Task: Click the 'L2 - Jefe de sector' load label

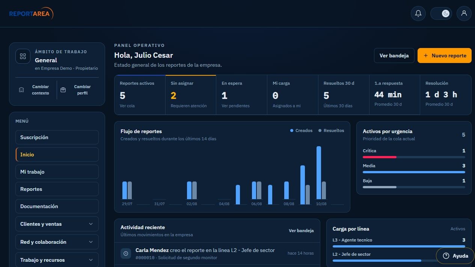Action: pos(351,254)
